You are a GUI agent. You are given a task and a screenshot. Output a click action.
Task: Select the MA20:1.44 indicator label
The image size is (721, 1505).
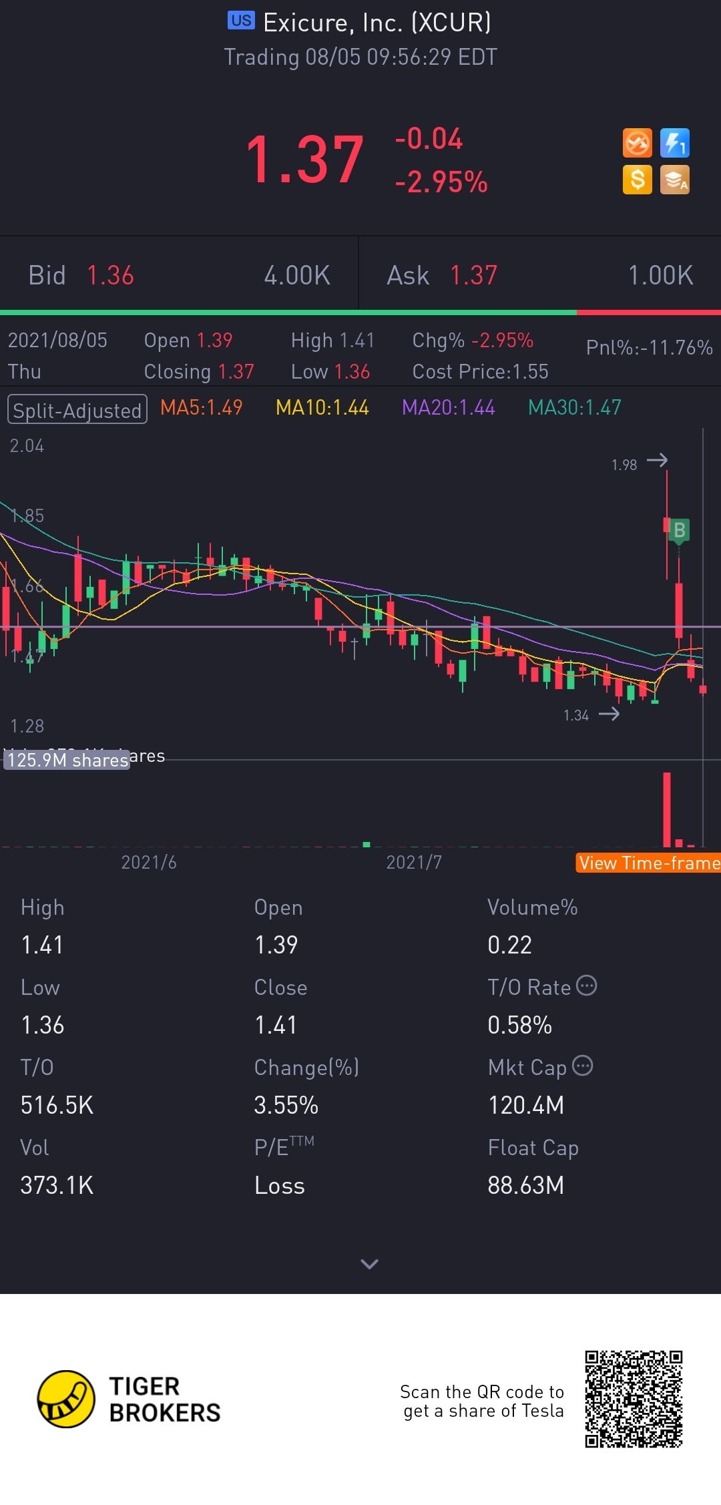point(448,407)
